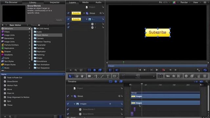The height and width of the screenshot is (118, 210).
Task: Add a layer with the plus button in Layers
Action: pyautogui.click(x=71, y=70)
